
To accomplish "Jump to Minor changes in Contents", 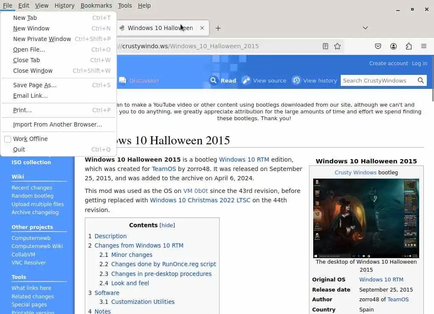I will coord(132,255).
